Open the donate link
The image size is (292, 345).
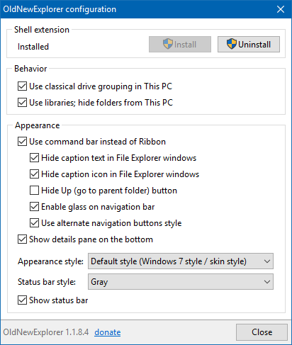(x=108, y=332)
